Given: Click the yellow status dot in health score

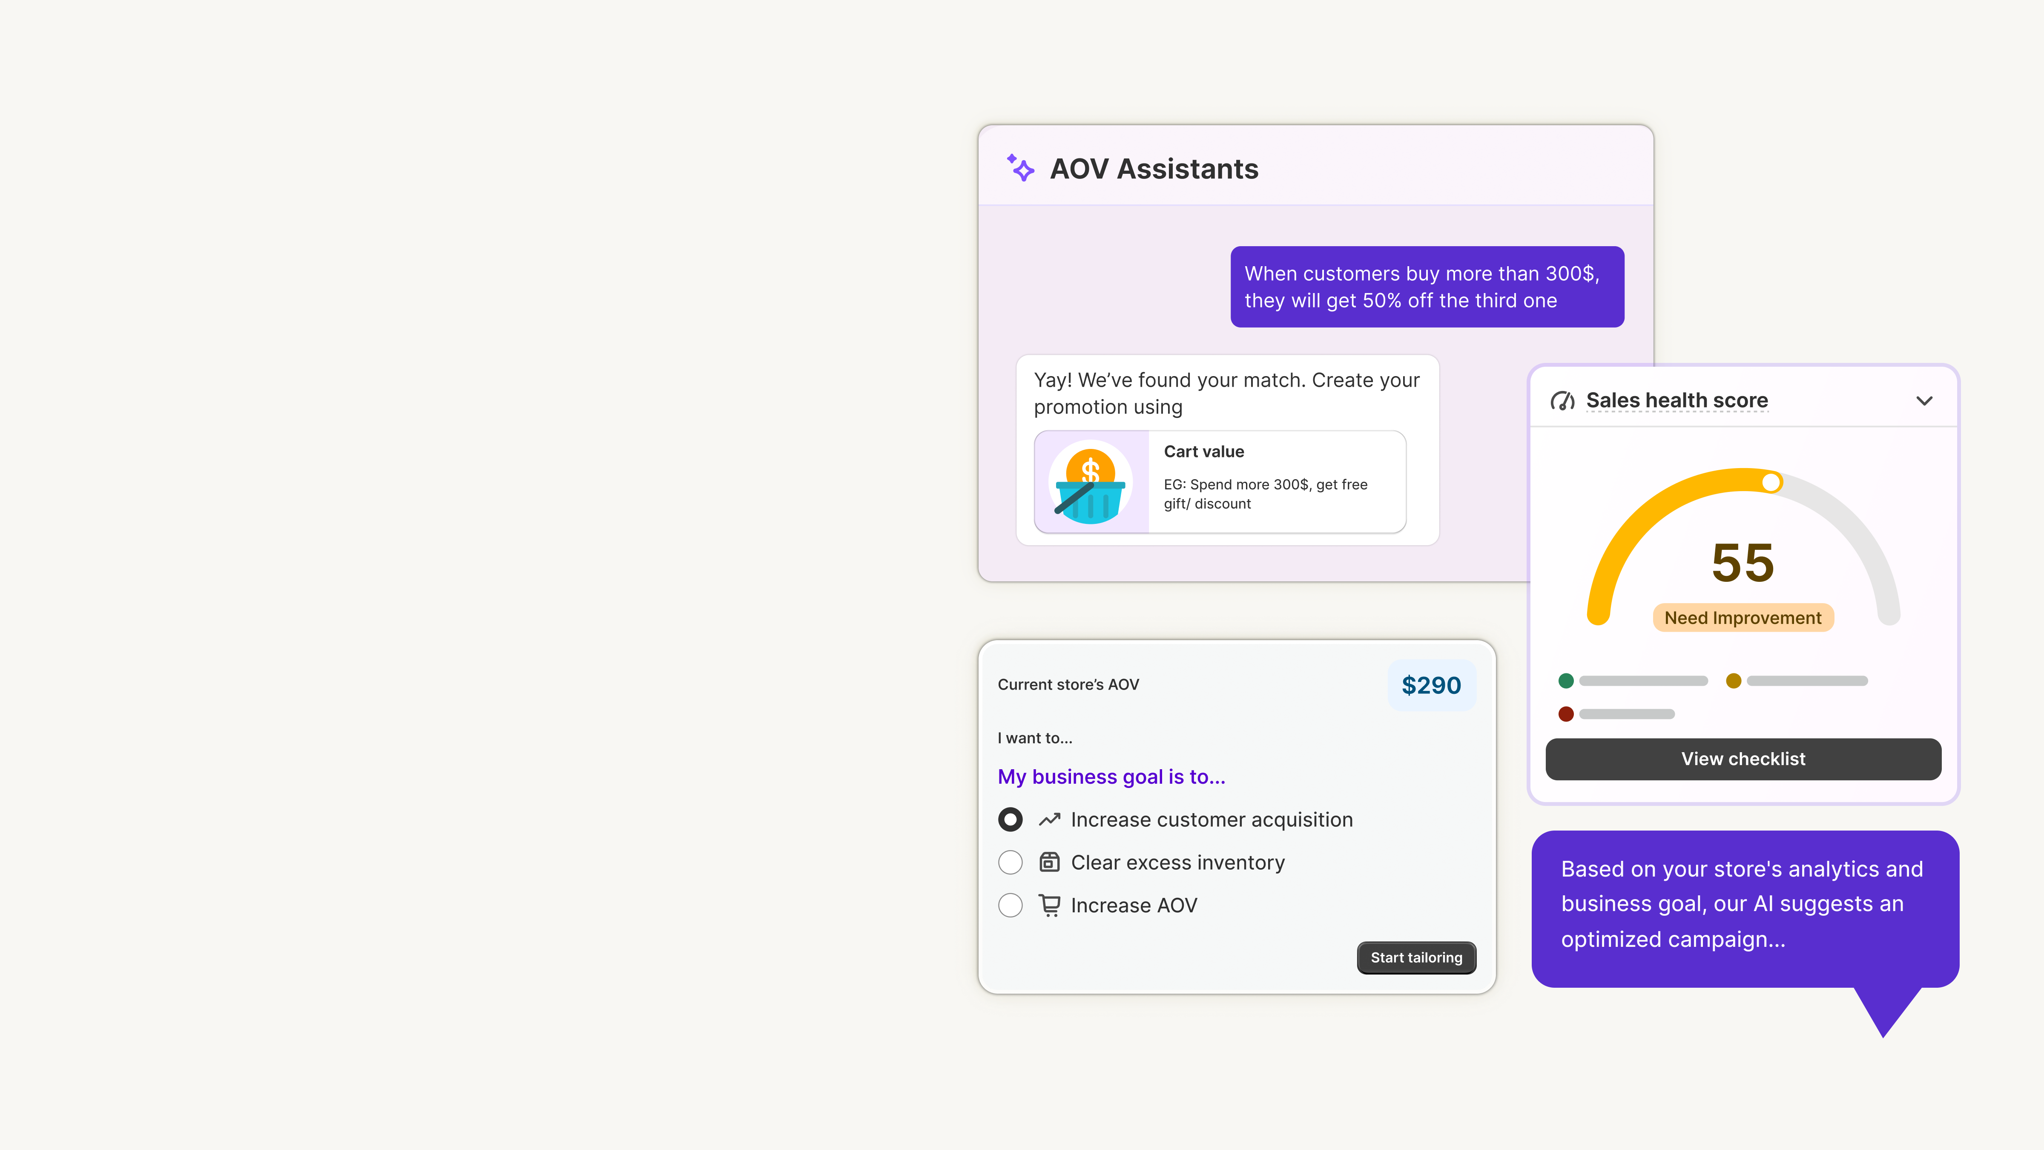Looking at the screenshot, I should coord(1733,680).
